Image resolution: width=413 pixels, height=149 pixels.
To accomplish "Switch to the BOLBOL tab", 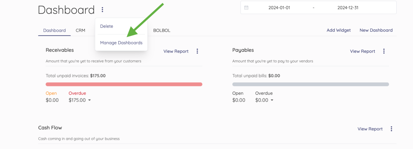I will coord(162,30).
